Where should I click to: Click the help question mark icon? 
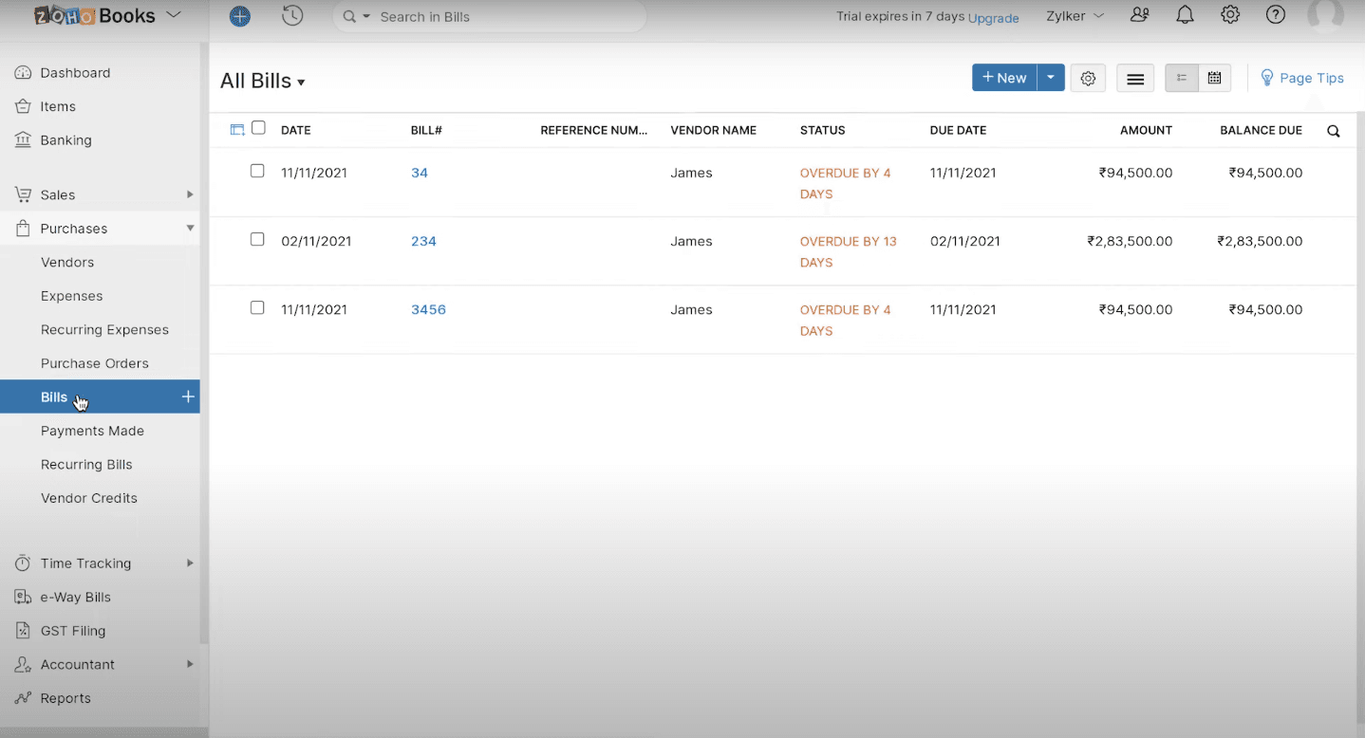click(1276, 15)
